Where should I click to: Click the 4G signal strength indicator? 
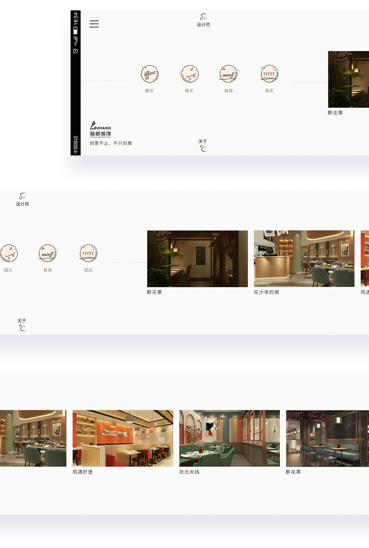click(75, 41)
